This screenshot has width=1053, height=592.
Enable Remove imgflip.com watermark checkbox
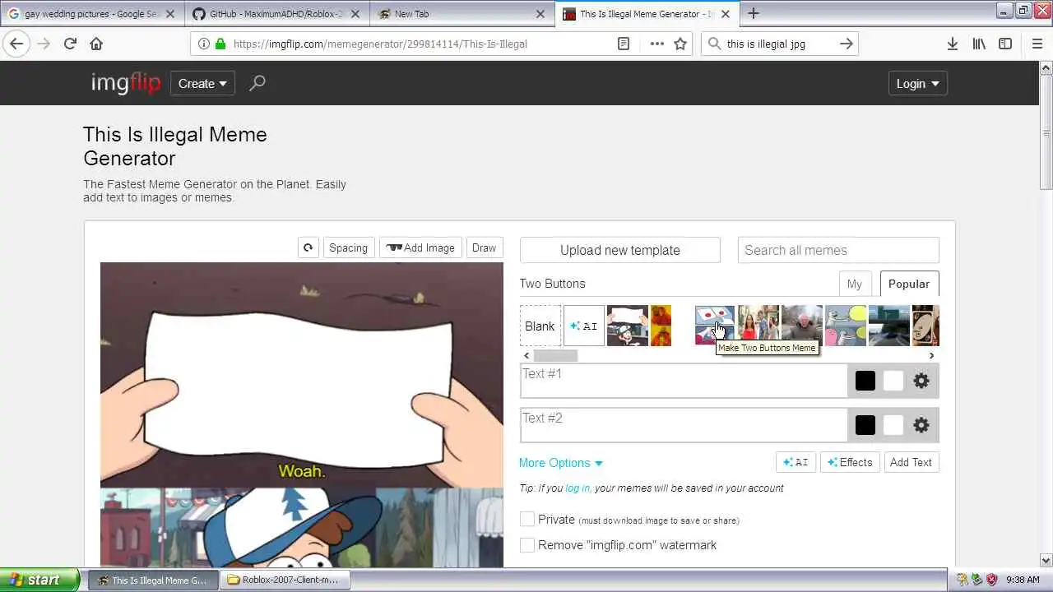tap(527, 545)
